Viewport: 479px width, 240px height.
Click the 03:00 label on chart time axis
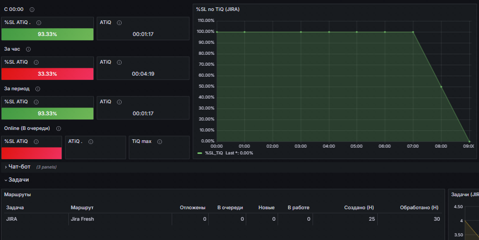pyautogui.click(x=301, y=146)
